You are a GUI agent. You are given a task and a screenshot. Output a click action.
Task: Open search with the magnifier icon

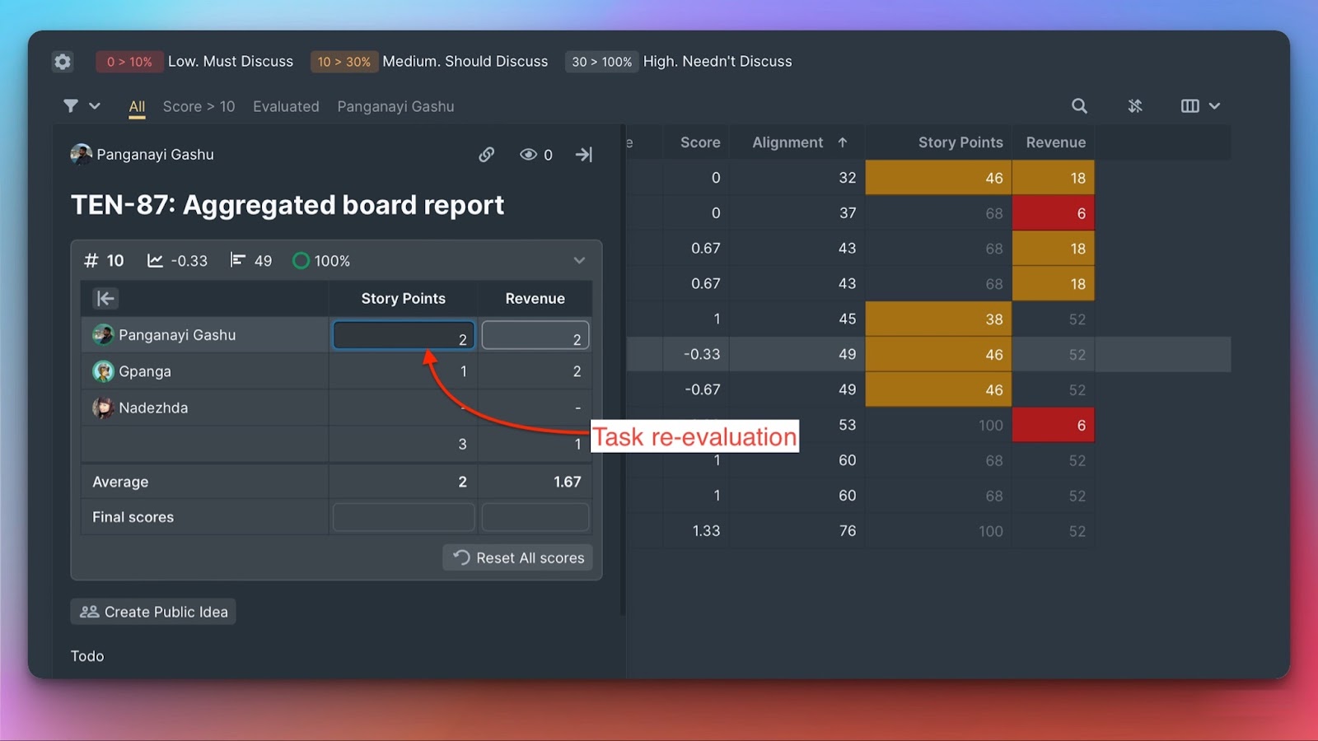(x=1079, y=106)
